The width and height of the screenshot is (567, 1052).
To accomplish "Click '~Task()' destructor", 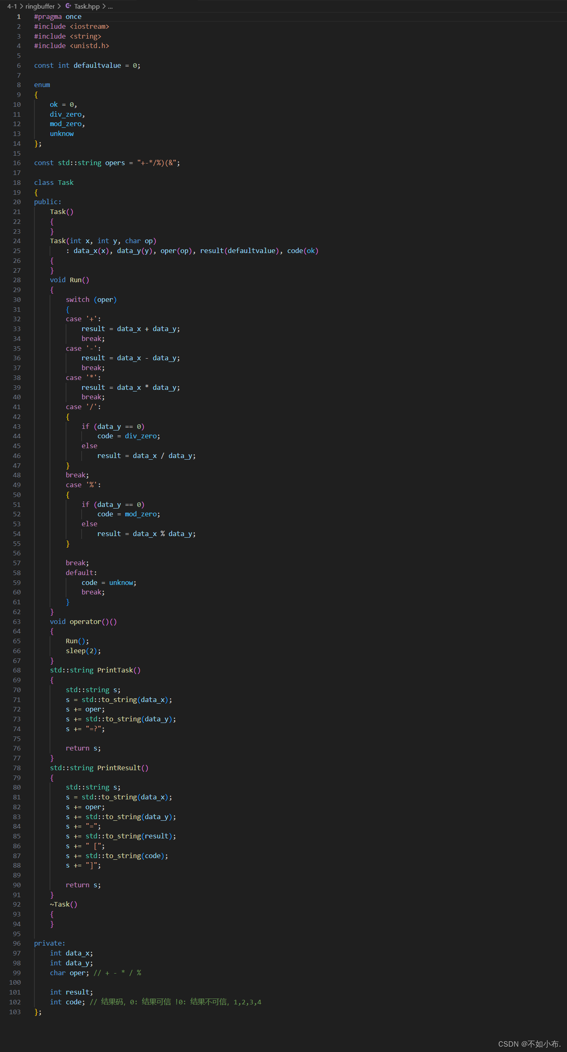I will pyautogui.click(x=64, y=905).
